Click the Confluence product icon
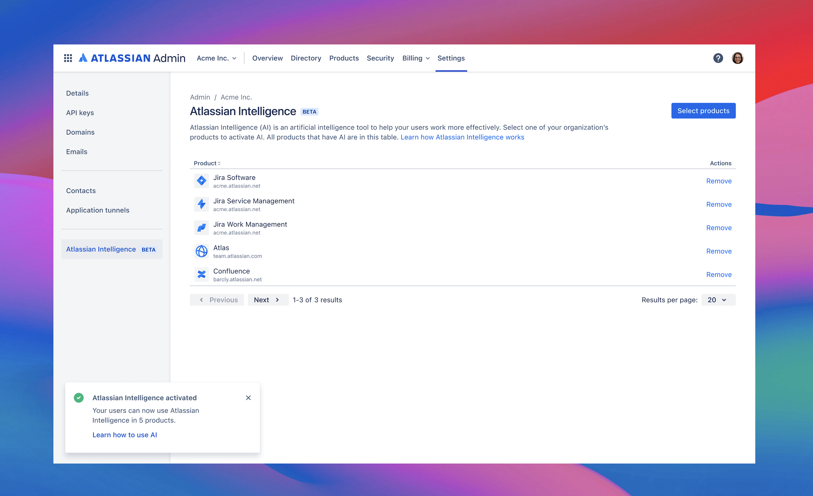Screen dimensions: 813x496 [201, 275]
